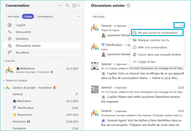Choose Ne plus suivre la conversation

pyautogui.click(x=157, y=33)
